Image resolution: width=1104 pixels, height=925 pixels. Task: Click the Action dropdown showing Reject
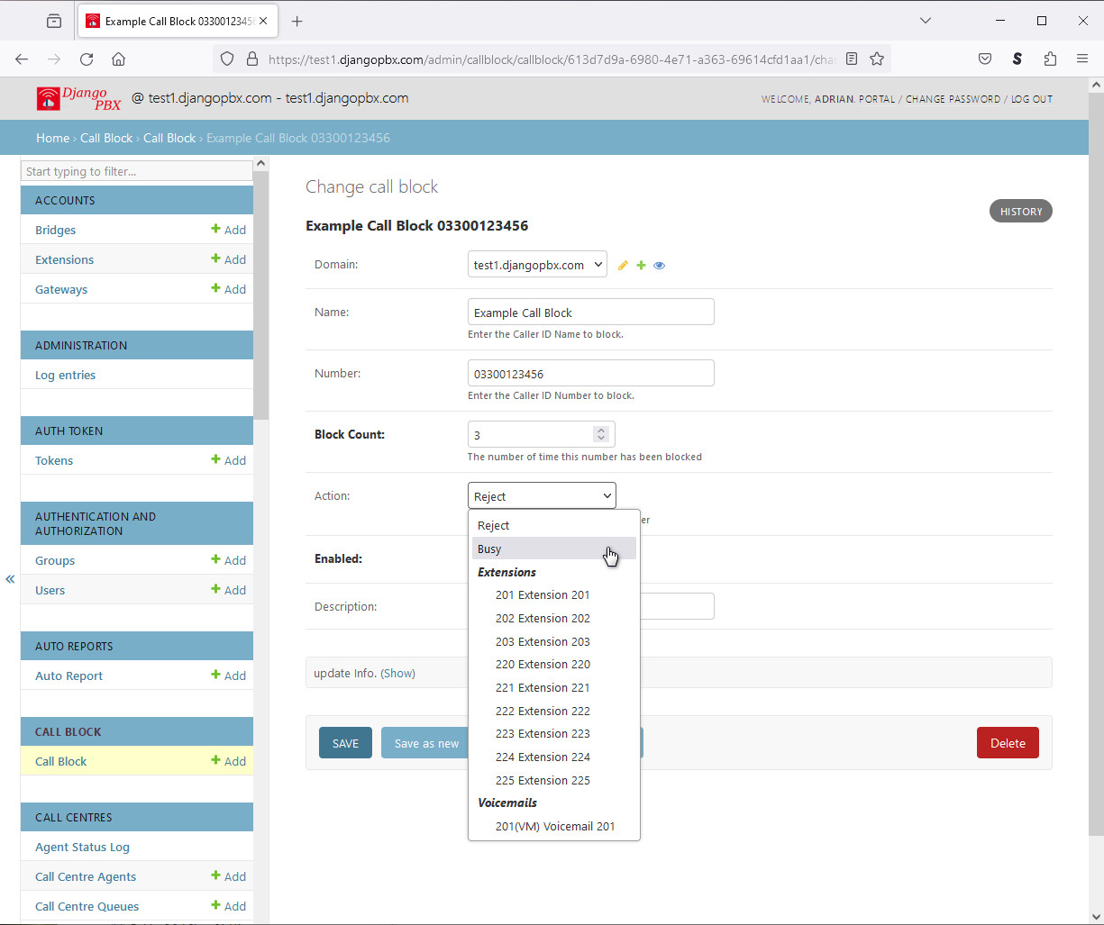542,496
